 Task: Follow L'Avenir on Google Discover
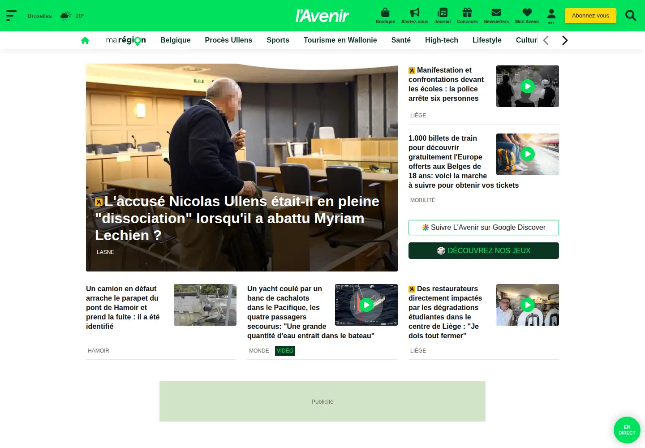tap(484, 228)
